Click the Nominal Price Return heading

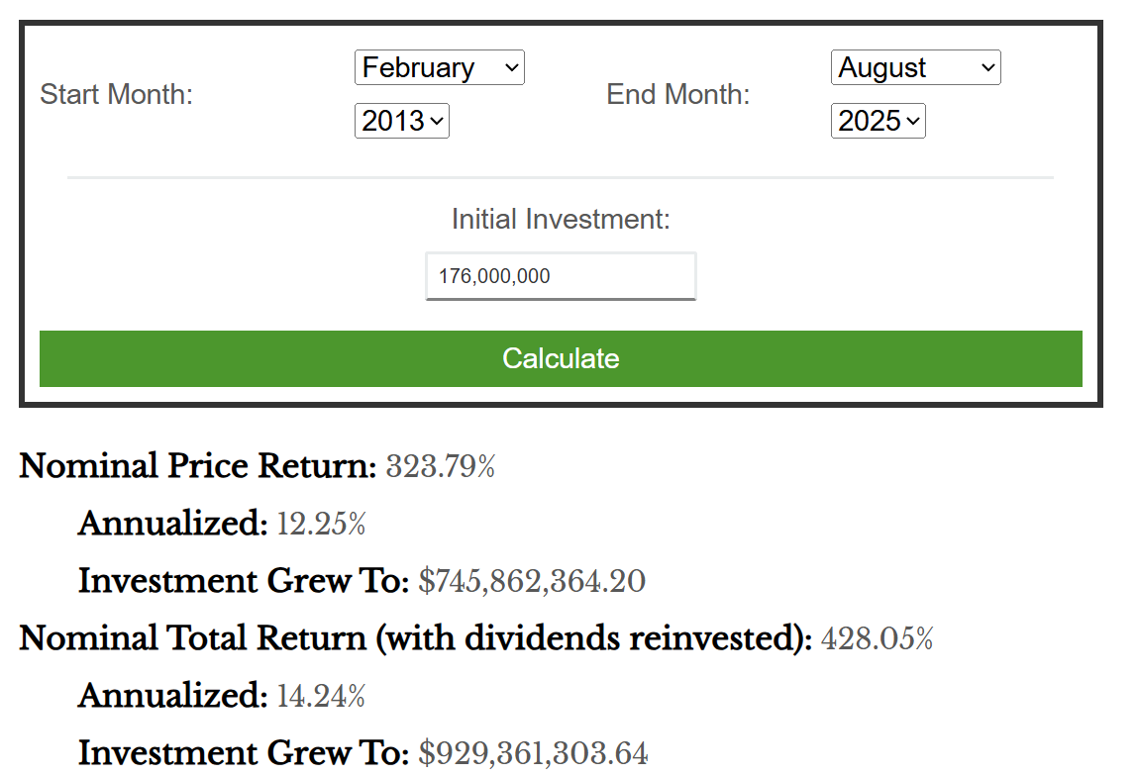pos(197,466)
